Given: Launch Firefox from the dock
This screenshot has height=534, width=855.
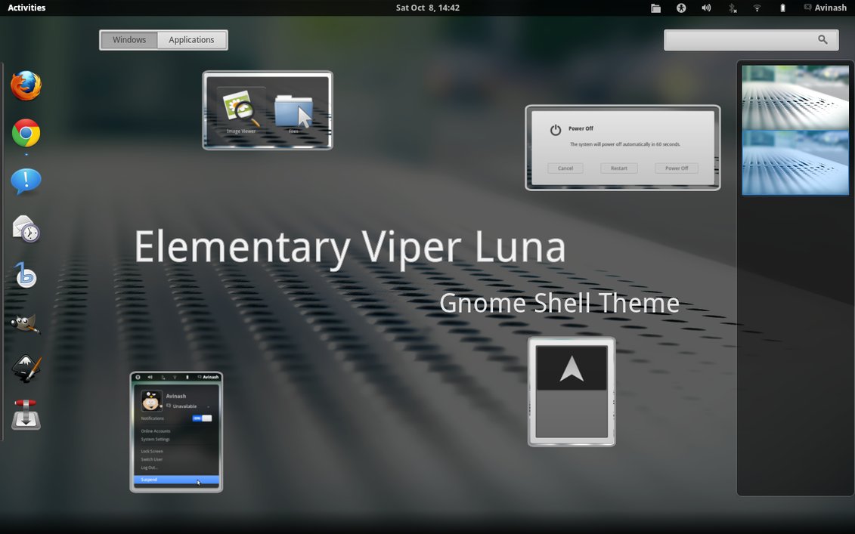Looking at the screenshot, I should tap(26, 86).
